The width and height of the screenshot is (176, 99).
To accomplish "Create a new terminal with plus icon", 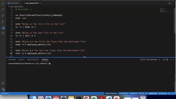I will 159,60.
